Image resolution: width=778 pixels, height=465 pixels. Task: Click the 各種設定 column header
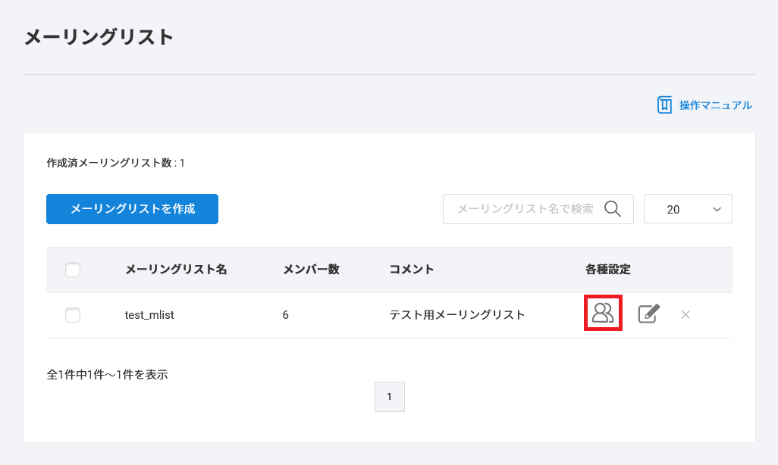(x=608, y=270)
